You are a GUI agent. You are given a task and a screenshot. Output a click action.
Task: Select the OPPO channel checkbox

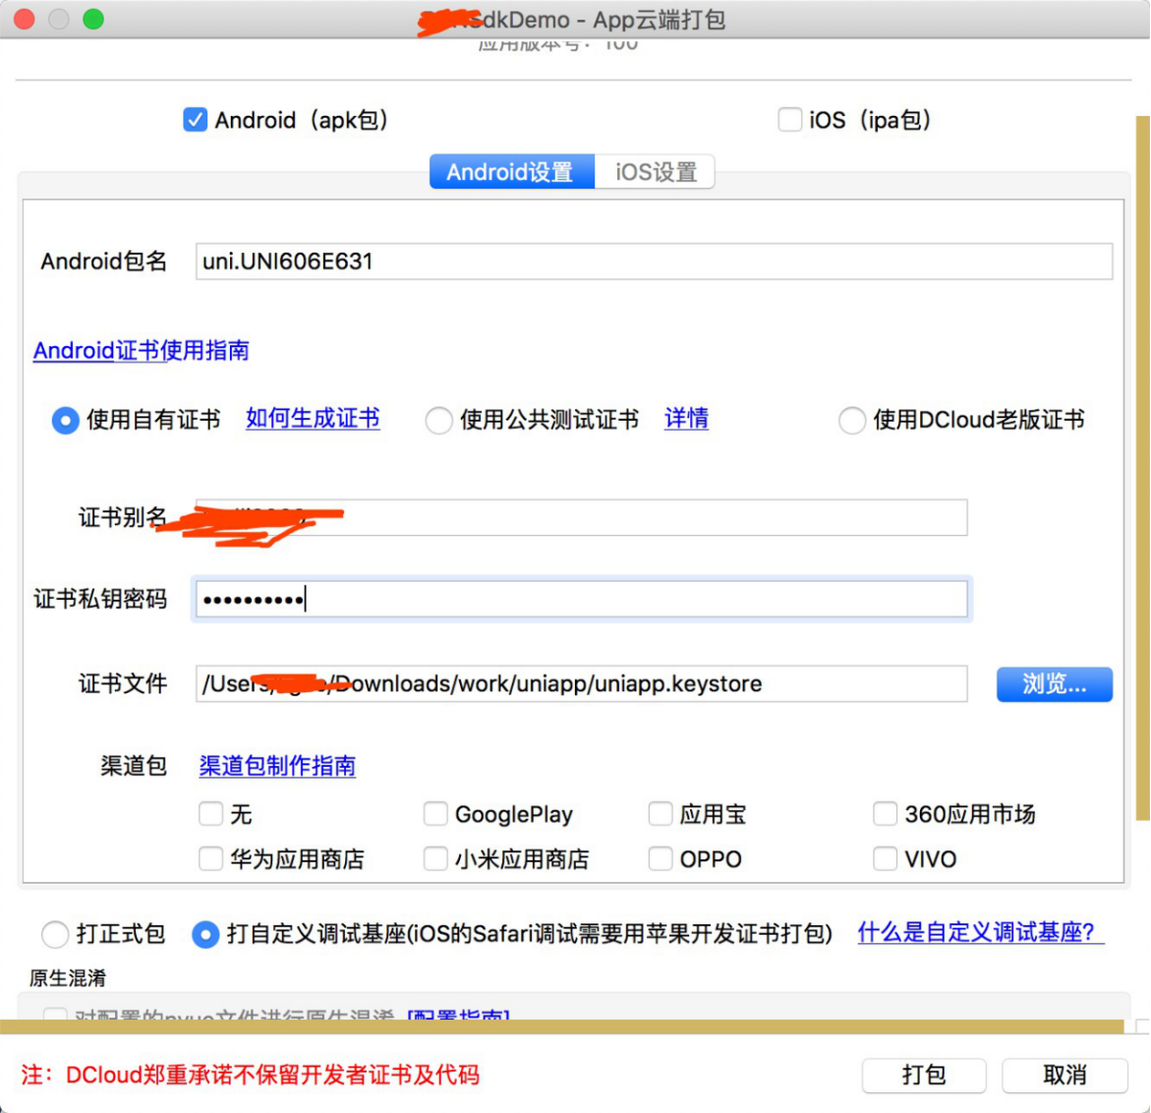[x=660, y=858]
